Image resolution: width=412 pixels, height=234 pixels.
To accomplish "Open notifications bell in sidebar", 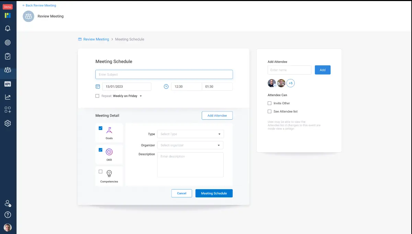I will (8, 29).
